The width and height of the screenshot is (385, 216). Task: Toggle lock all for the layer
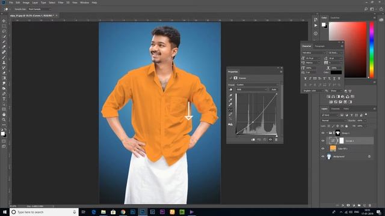coord(346,126)
